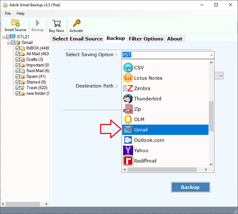The height and width of the screenshot is (214, 238).
Task: Uncheck the STL21 root checkbox
Action: tap(8, 37)
